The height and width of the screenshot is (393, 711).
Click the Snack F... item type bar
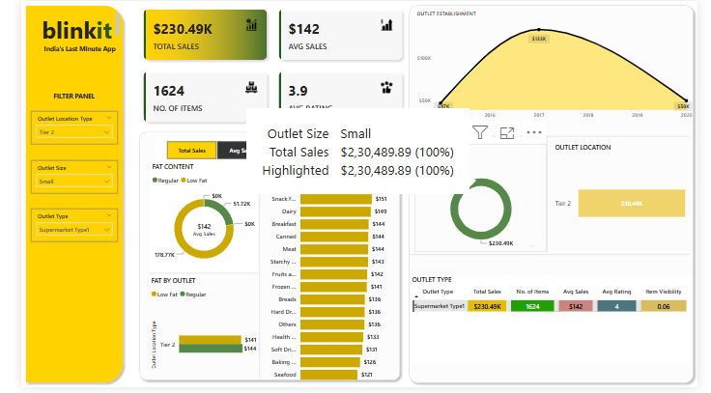(336, 199)
